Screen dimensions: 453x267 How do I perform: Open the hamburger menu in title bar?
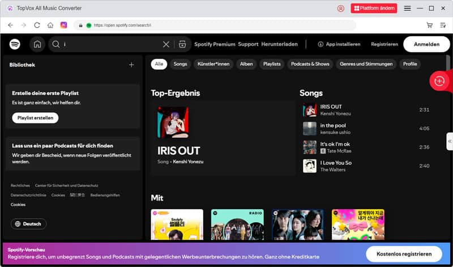pos(407,9)
